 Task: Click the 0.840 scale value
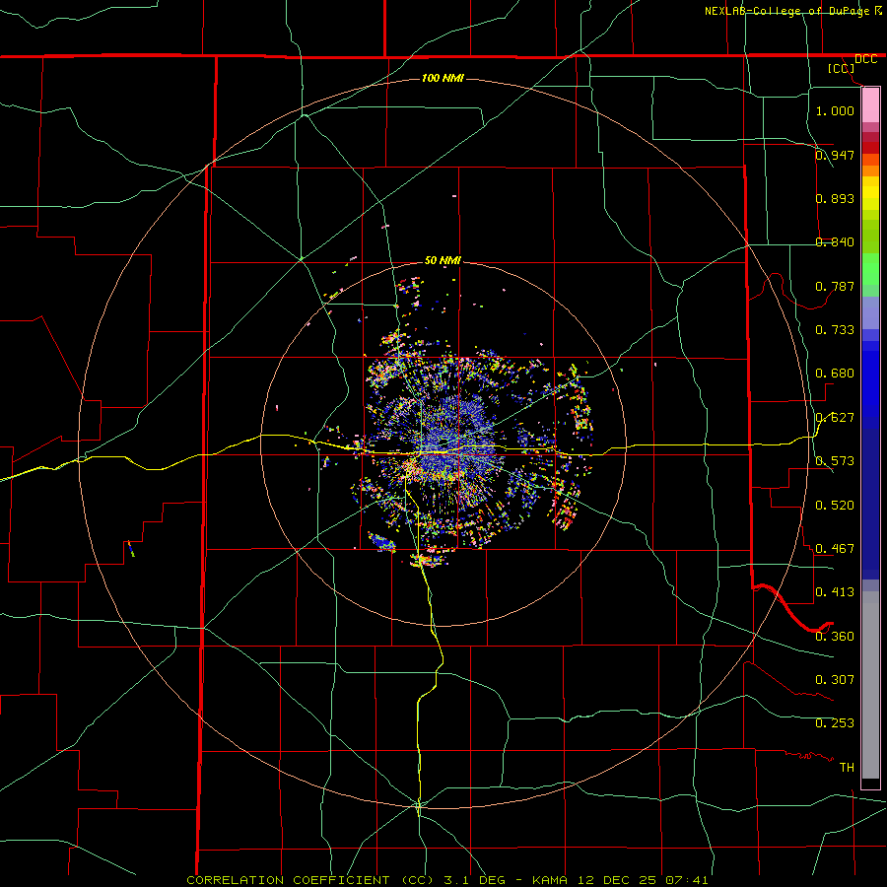point(835,242)
